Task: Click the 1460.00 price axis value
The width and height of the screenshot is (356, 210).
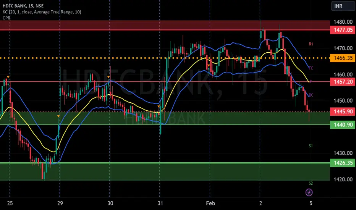Action: (343, 74)
